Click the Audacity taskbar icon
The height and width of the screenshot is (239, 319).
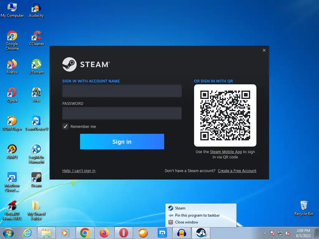click(182, 233)
